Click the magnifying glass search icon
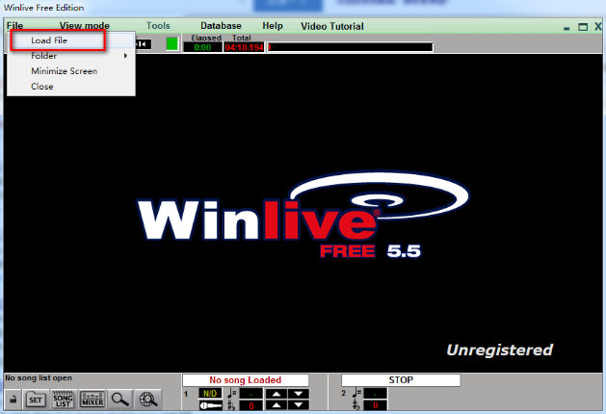This screenshot has width=606, height=414. [119, 400]
